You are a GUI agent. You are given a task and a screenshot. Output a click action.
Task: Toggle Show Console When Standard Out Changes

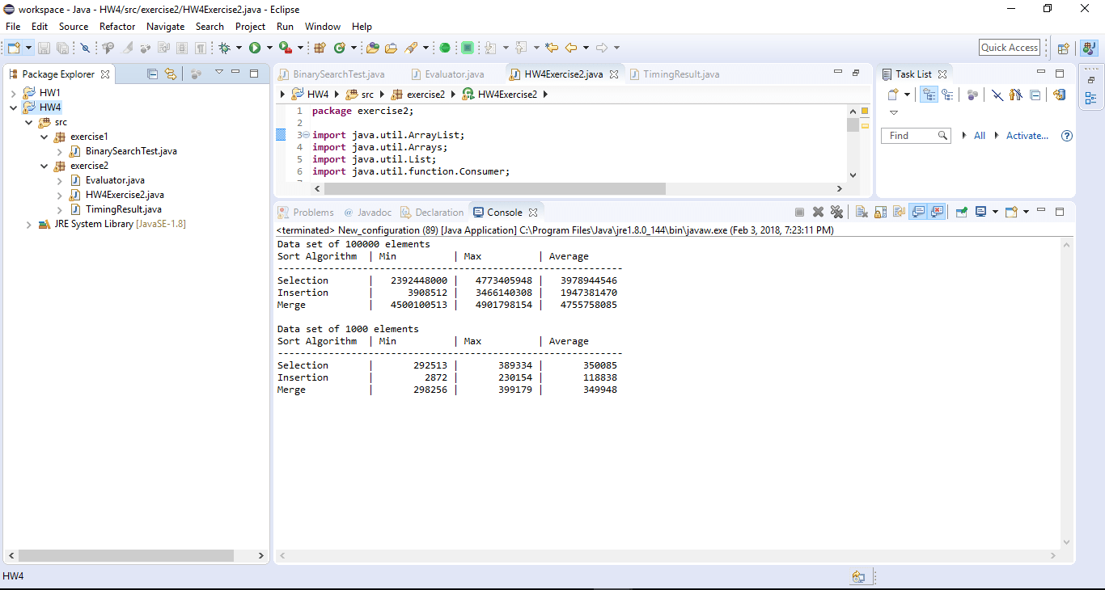[x=918, y=211]
